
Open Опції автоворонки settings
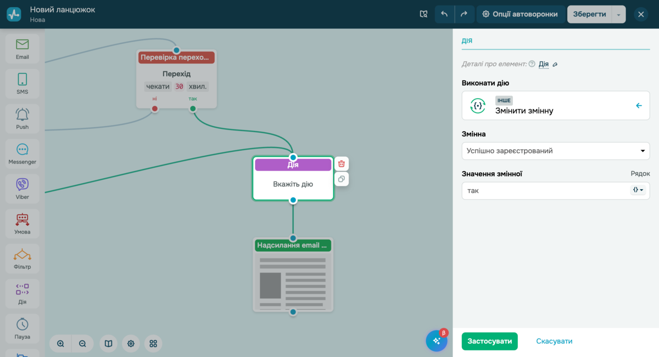pos(520,14)
